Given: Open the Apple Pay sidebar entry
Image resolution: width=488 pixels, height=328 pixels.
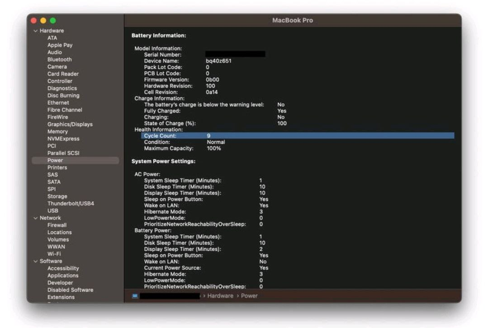Looking at the screenshot, I should click(60, 45).
